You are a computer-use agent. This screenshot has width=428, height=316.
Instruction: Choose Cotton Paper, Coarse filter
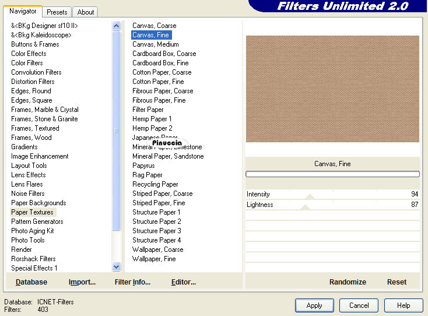coord(162,72)
